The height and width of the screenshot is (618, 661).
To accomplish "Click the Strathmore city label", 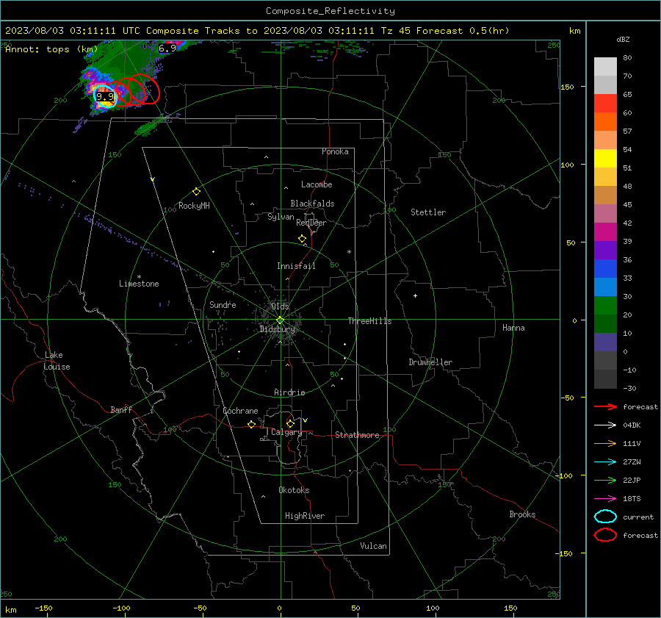I will point(357,435).
